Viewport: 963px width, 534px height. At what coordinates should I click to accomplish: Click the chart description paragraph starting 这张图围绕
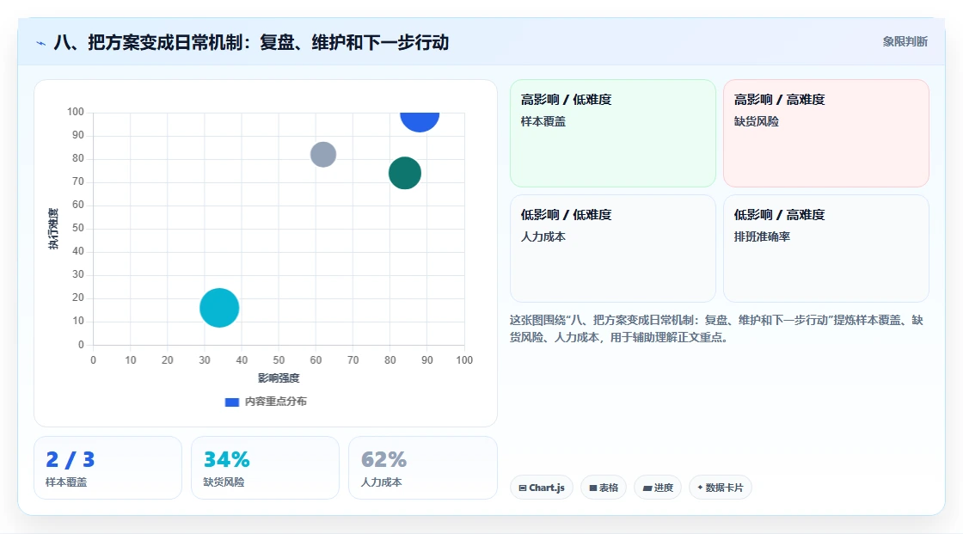pos(716,328)
